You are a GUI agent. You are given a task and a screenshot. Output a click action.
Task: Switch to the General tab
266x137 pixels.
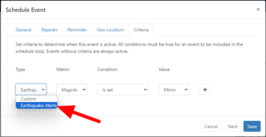click(24, 30)
